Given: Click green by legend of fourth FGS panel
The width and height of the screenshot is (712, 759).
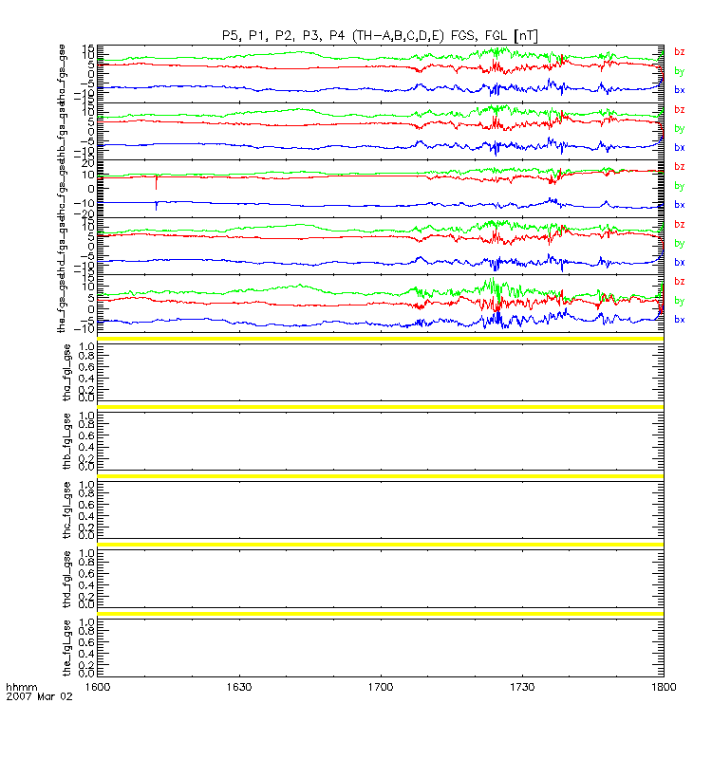Looking at the screenshot, I should [680, 244].
